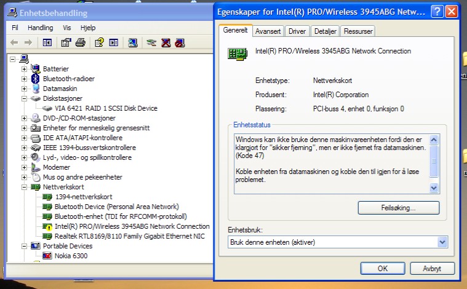The height and width of the screenshot is (289, 467).
Task: Click the action pane toolbar icon beside Help
Action: tap(113, 42)
